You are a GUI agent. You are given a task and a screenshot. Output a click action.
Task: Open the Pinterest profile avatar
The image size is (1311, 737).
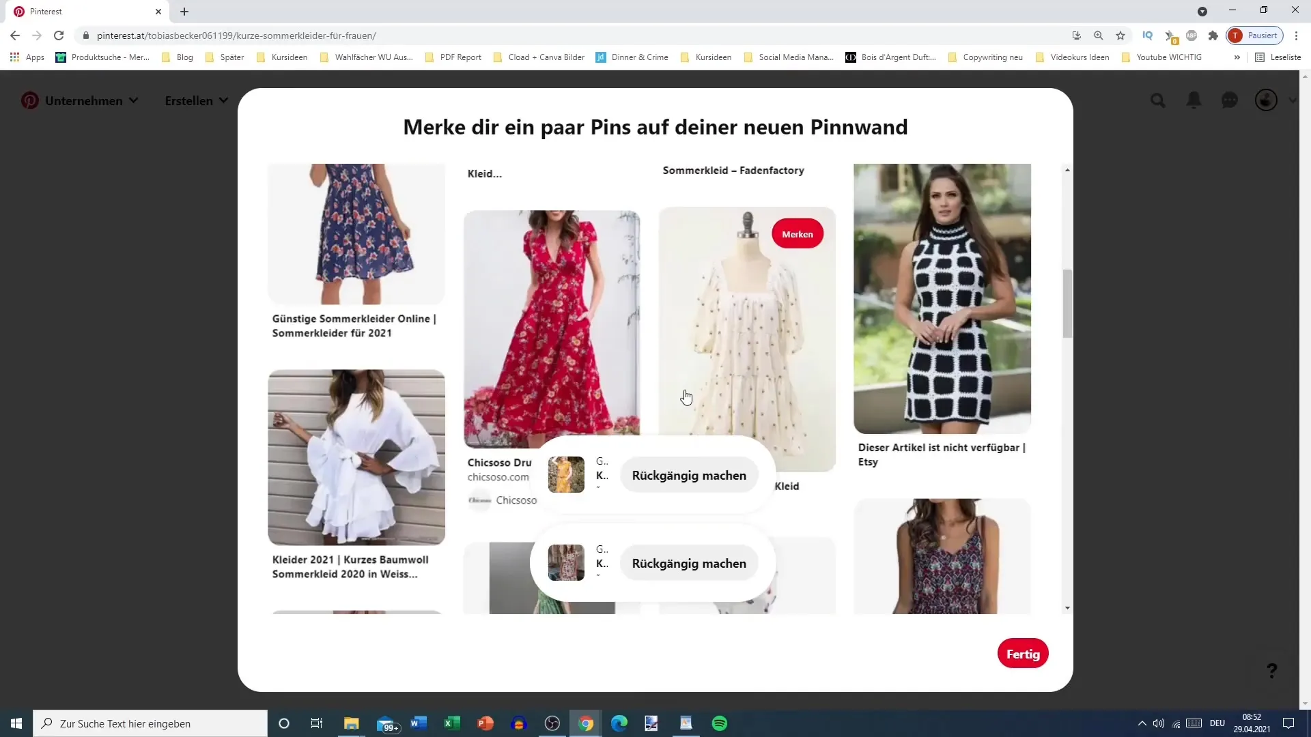(x=1266, y=100)
